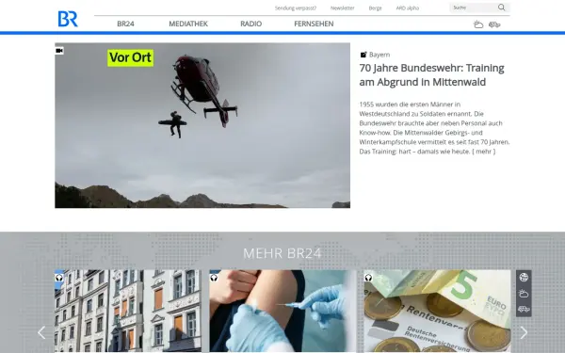Open the '70 Jahre Bundeswehr' headline

(x=431, y=75)
